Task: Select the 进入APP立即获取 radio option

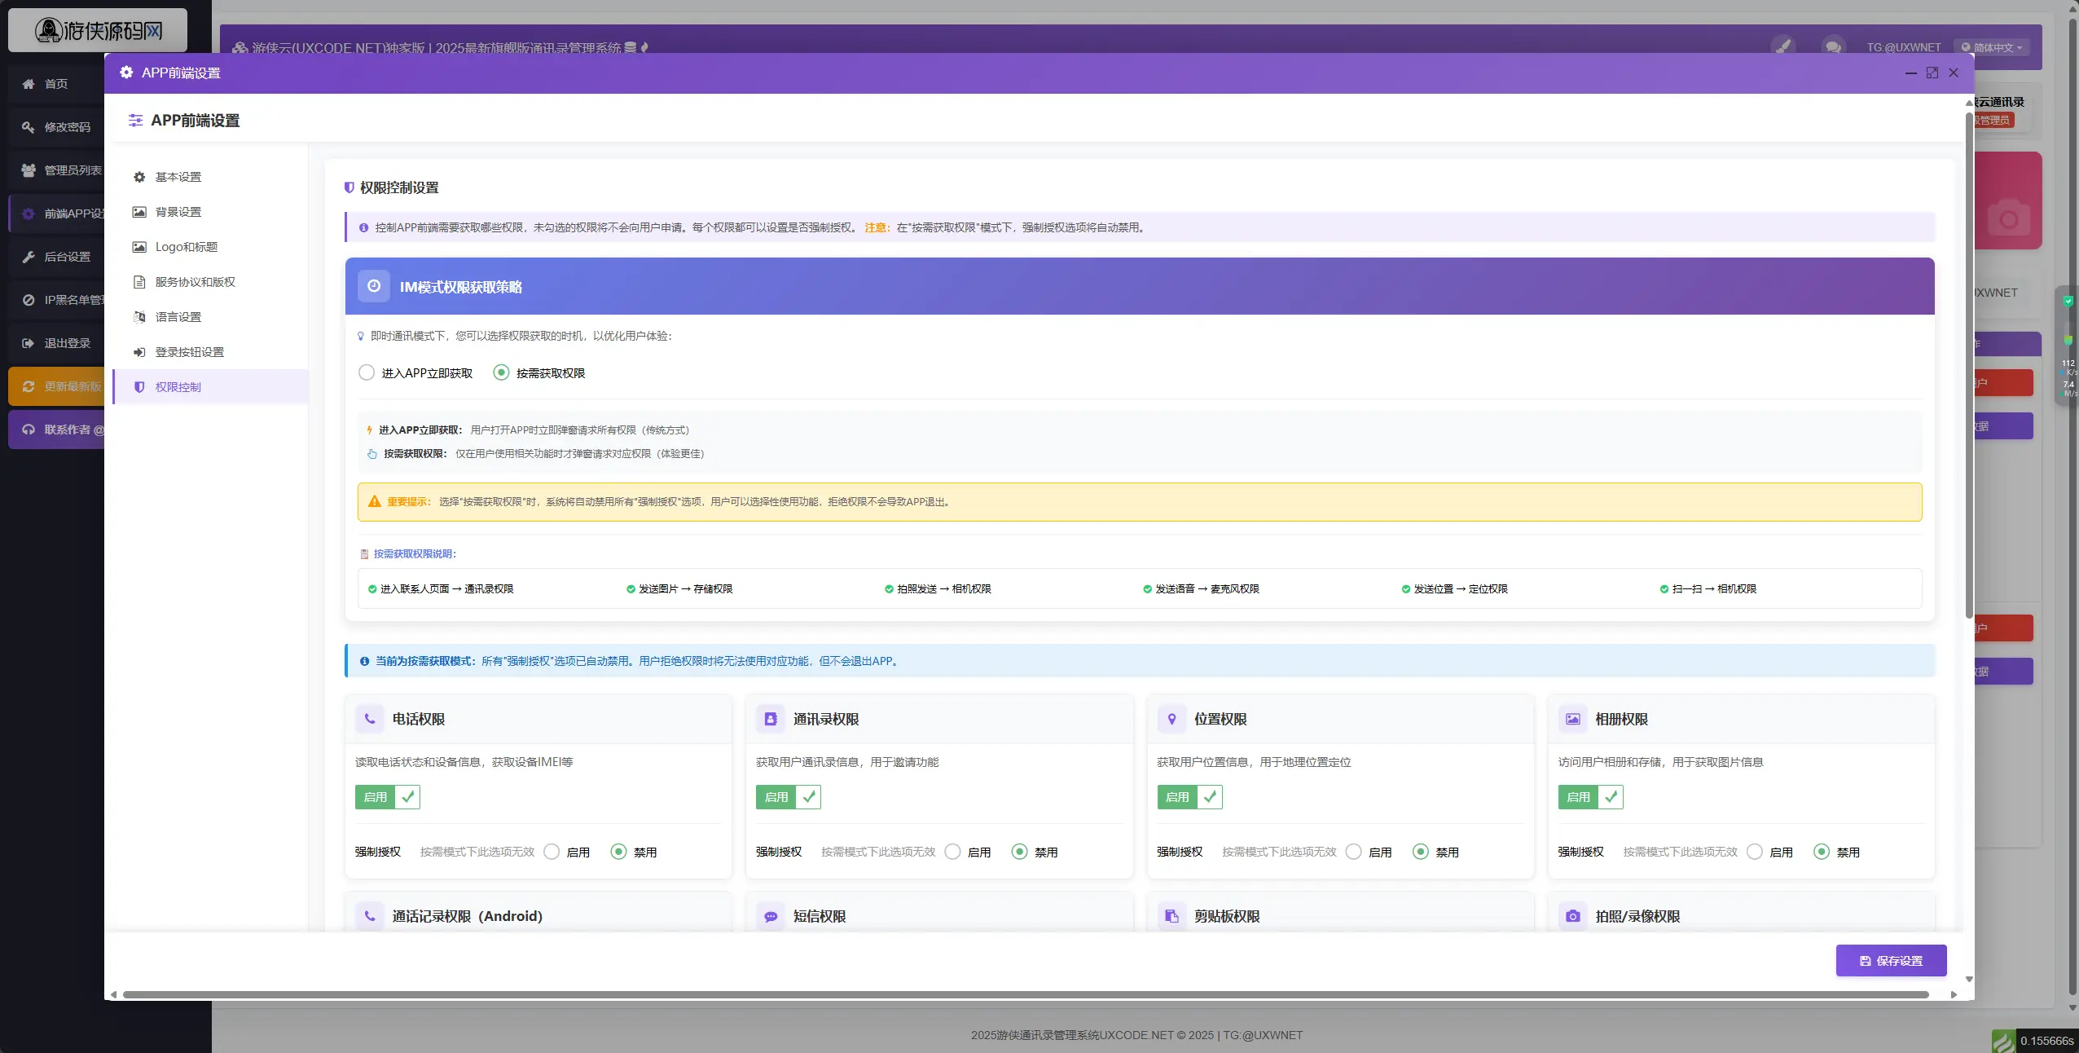Action: (x=367, y=372)
